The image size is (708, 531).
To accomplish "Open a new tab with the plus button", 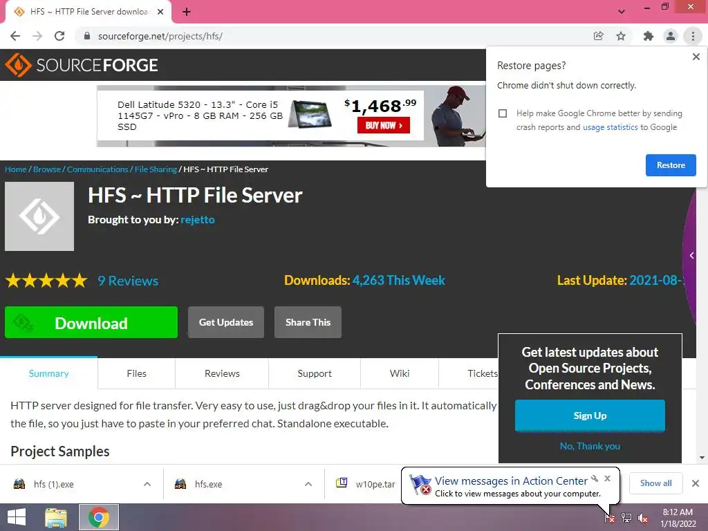I will [187, 12].
